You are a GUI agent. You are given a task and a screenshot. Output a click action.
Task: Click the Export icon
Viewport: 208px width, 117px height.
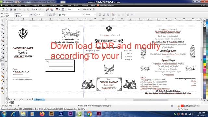click(51, 9)
